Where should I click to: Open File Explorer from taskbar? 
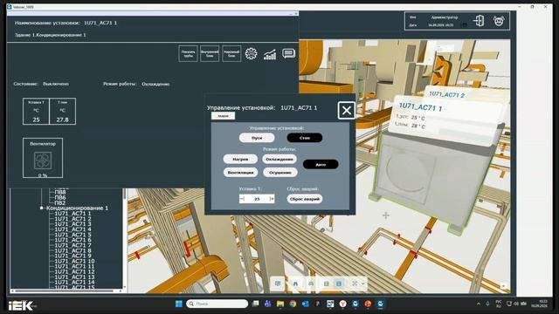coord(280,304)
